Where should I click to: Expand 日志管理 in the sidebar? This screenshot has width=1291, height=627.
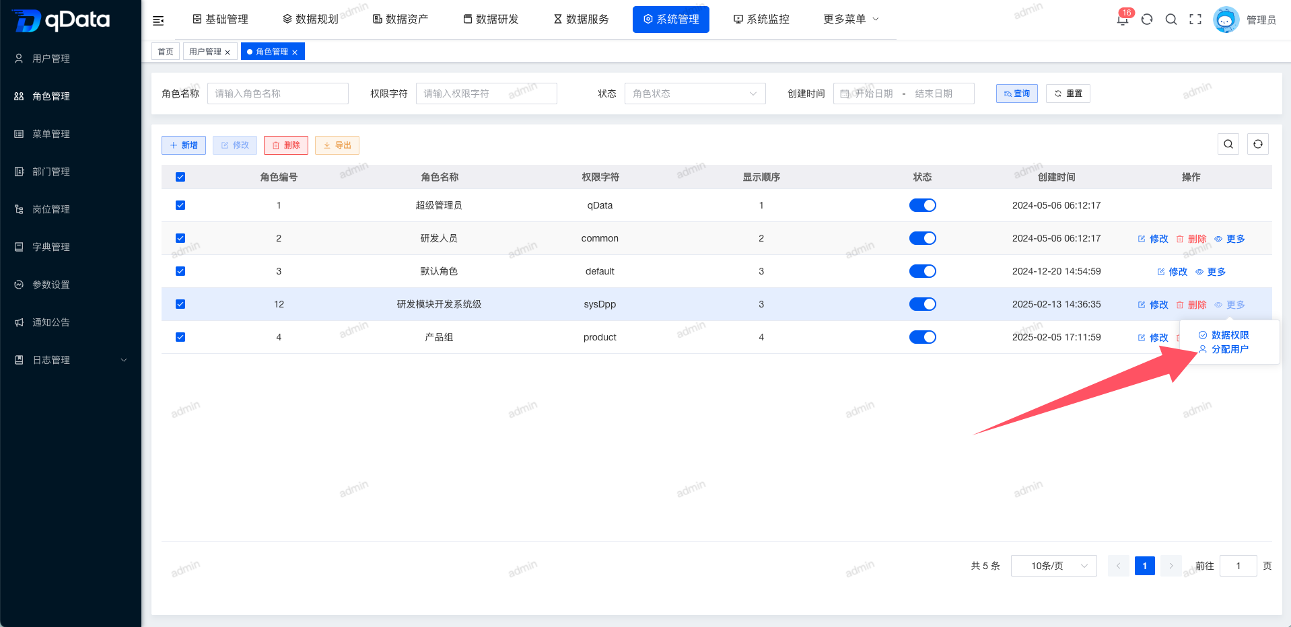[x=71, y=360]
